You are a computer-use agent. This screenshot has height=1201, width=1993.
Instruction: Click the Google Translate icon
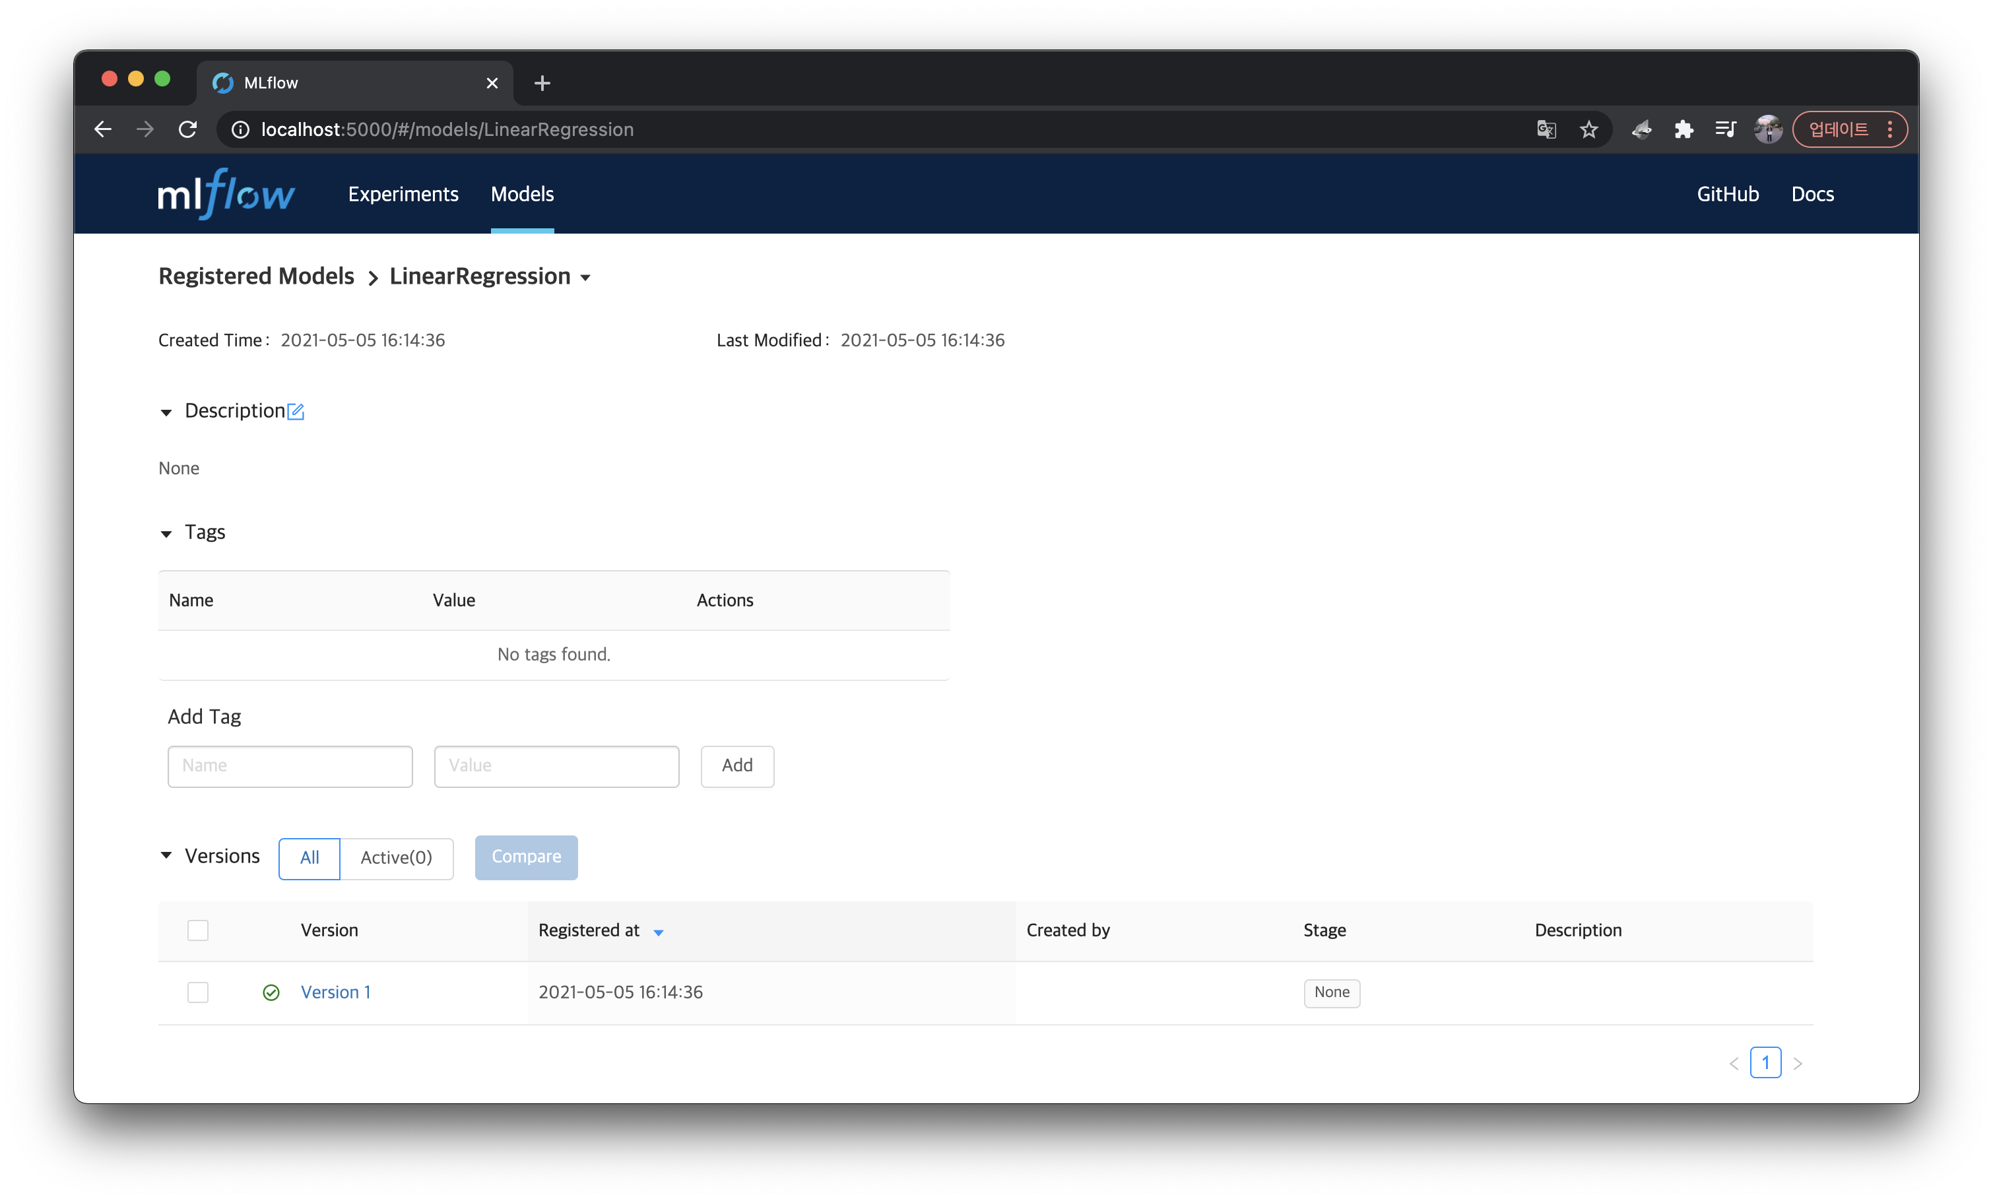point(1546,129)
